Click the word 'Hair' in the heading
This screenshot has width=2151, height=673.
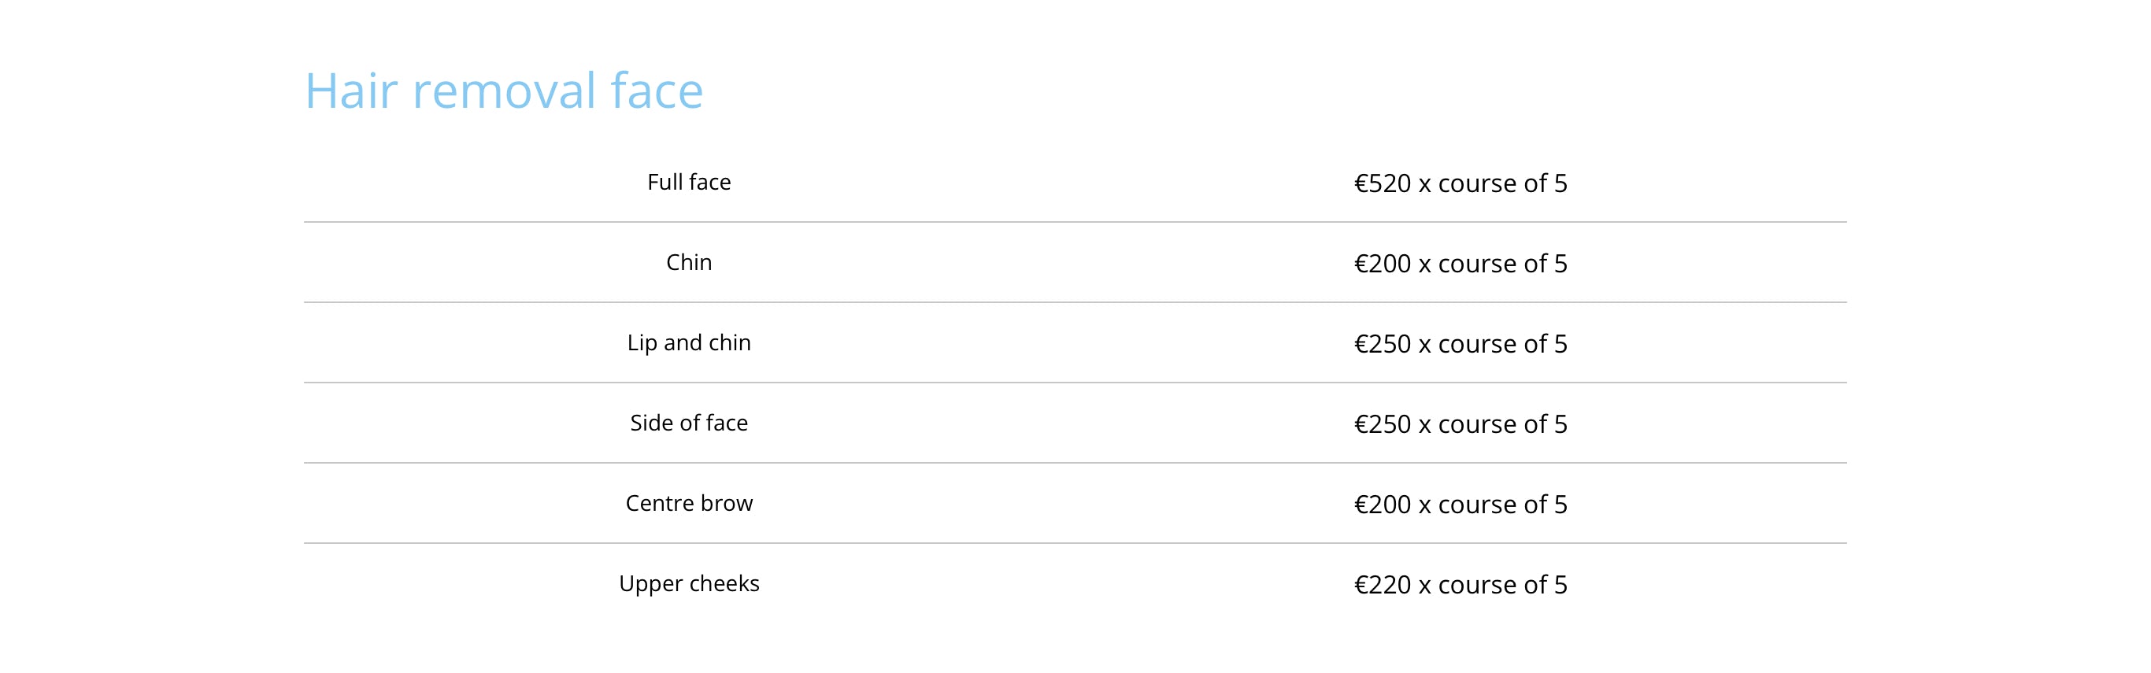pos(350,91)
